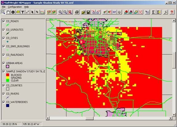Toggle the URBAN AREAS layer checkbox
The height and width of the screenshot is (127, 177).
click(4, 63)
